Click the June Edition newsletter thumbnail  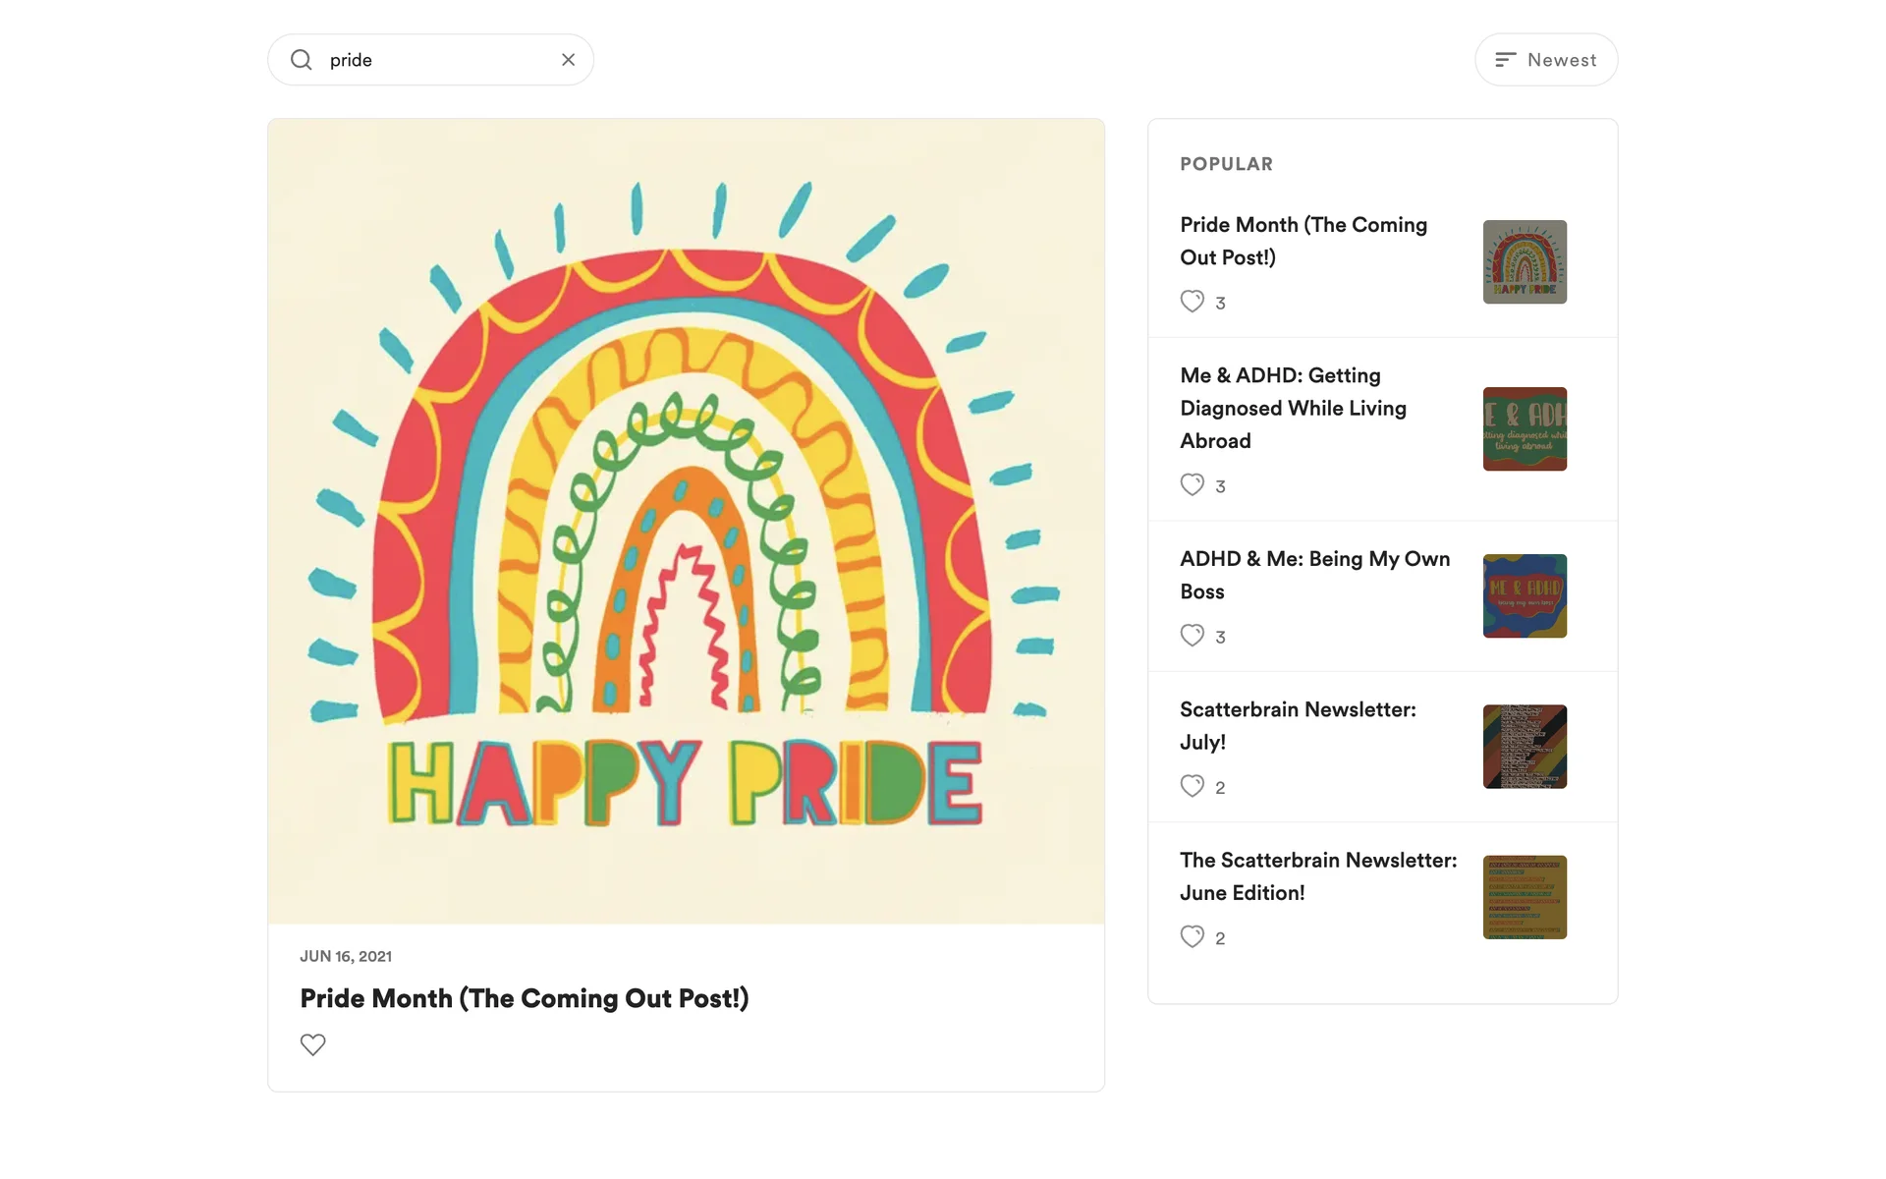pyautogui.click(x=1525, y=897)
